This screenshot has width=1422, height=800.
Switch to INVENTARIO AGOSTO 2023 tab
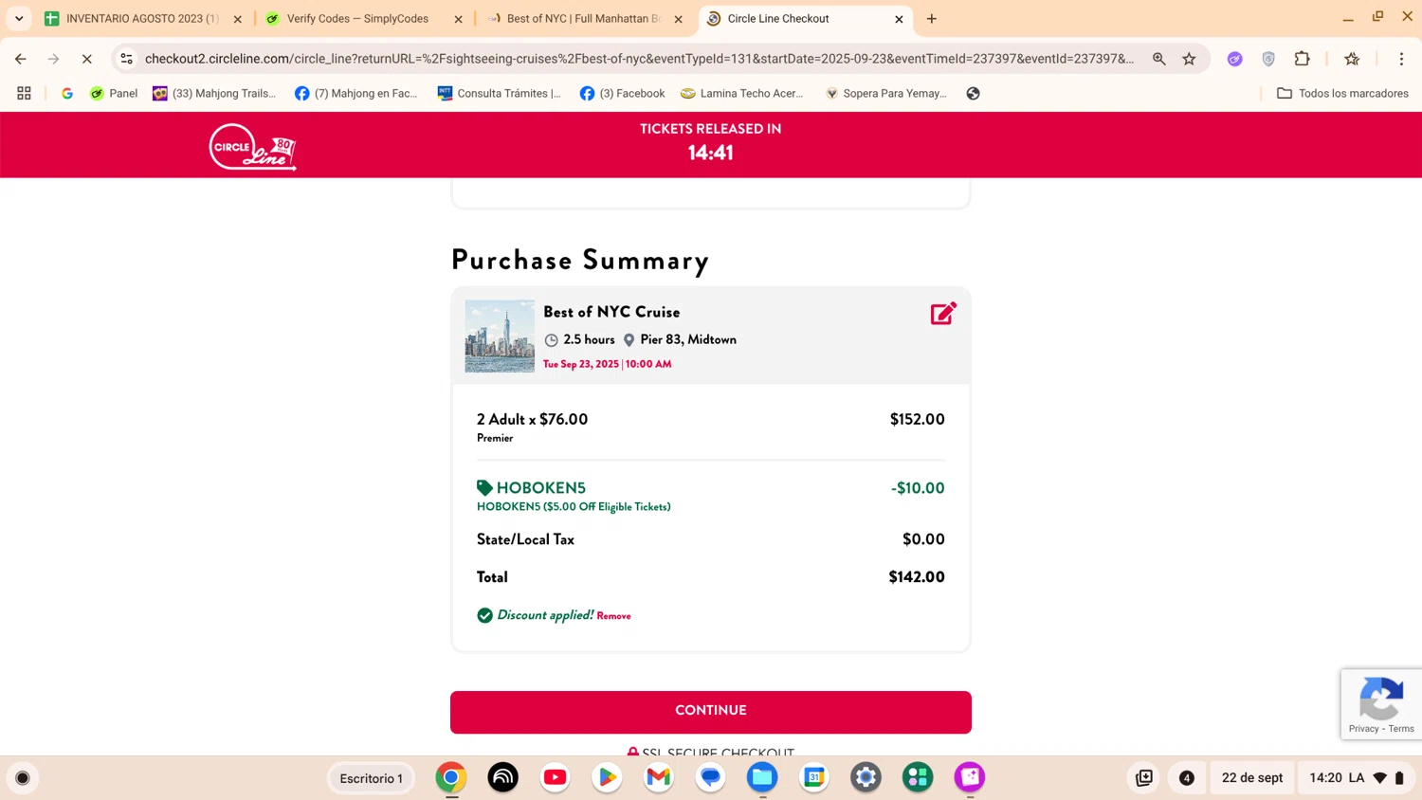pos(144,19)
